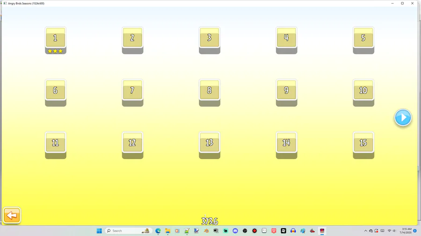
Task: Choose level 6 tile
Action: point(56,92)
